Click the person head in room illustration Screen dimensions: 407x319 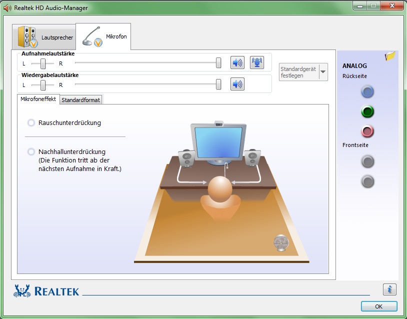pyautogui.click(x=220, y=188)
